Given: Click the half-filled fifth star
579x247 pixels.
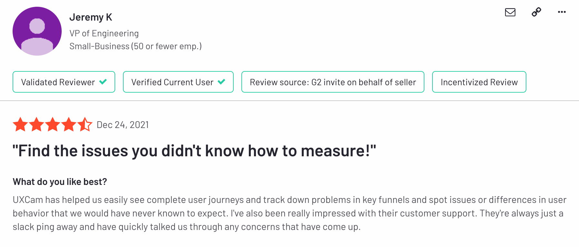Looking at the screenshot, I should 85,124.
